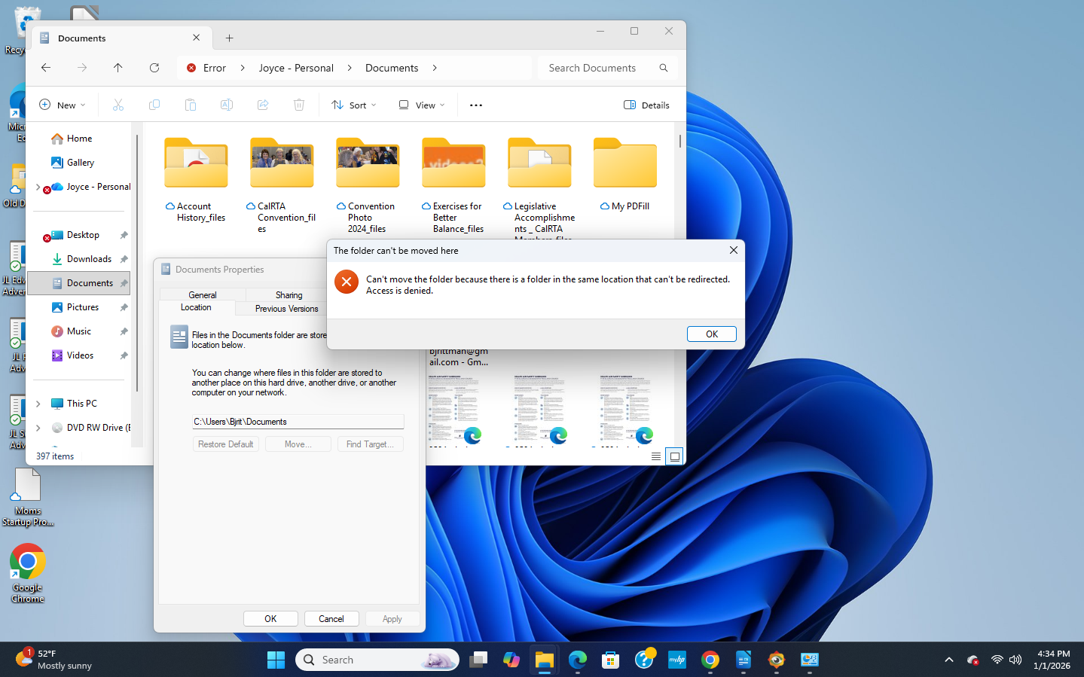Refresh the Documents folder view
The image size is (1084, 677).
tap(154, 68)
